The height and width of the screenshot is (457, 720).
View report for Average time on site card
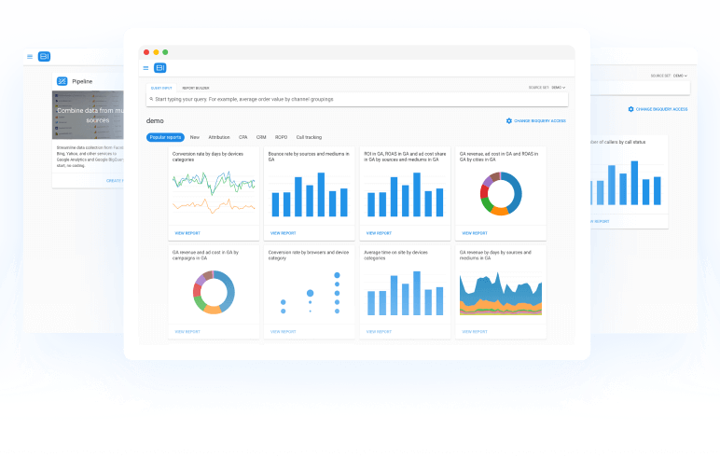(379, 332)
